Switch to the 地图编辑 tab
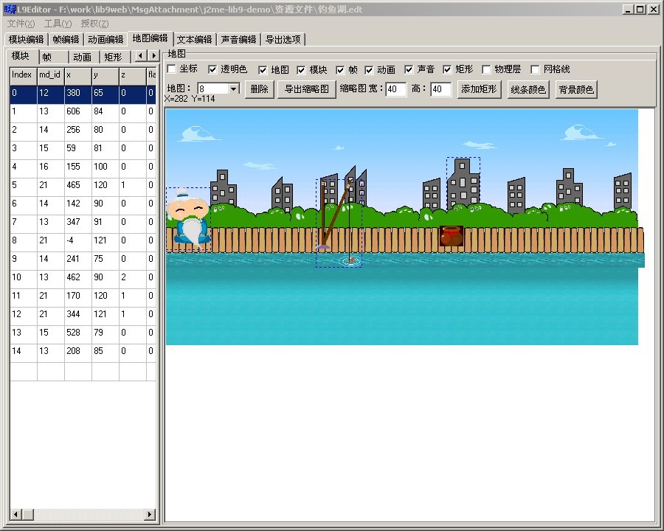This screenshot has width=664, height=531. coord(151,38)
